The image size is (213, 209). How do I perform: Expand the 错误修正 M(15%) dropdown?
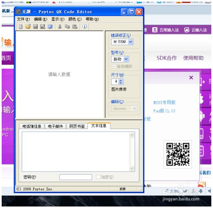(x=130, y=42)
